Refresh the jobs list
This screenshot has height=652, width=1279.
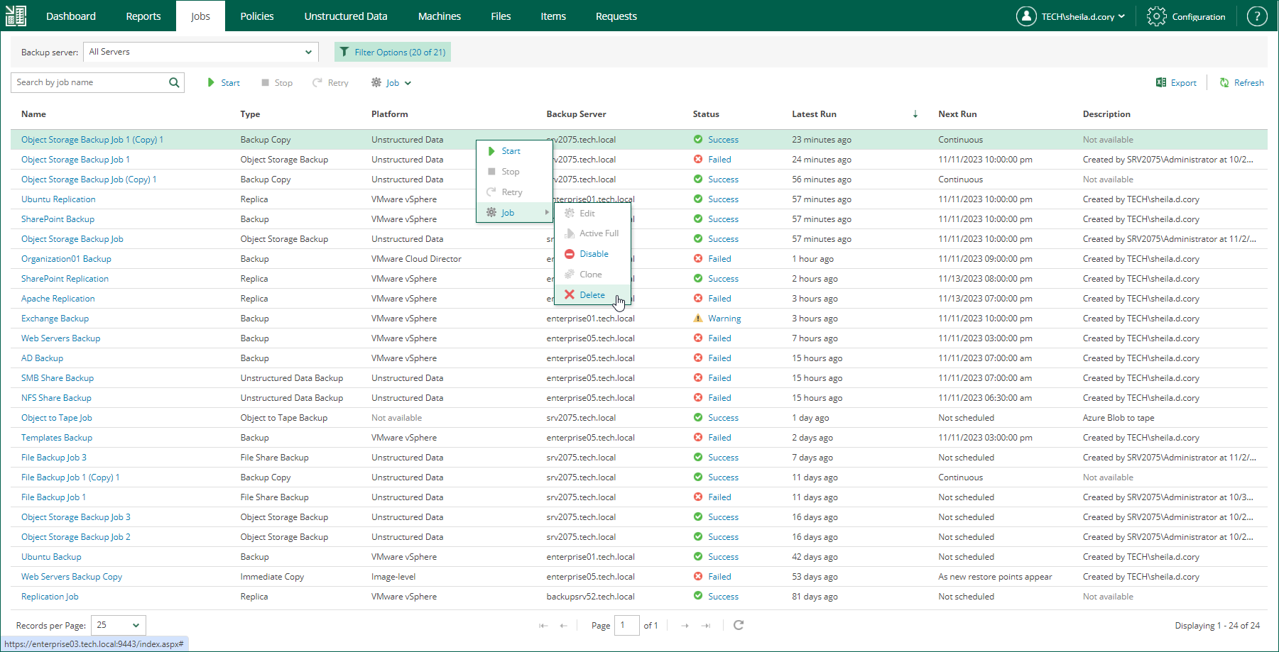coord(1241,83)
